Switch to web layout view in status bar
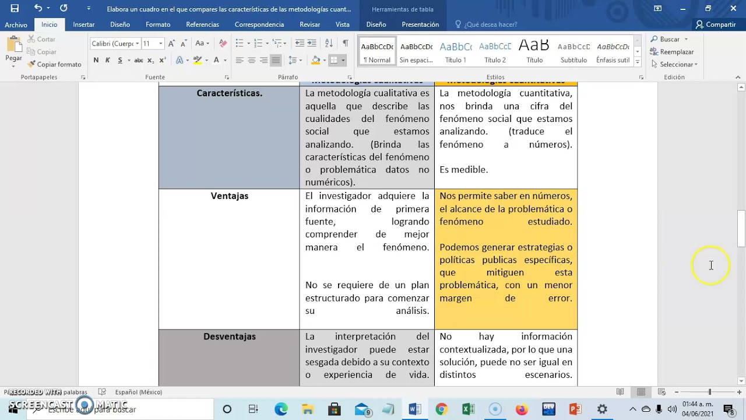746x420 pixels. point(661,392)
